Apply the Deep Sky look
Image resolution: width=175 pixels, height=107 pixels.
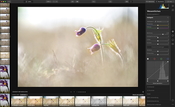click(51, 101)
